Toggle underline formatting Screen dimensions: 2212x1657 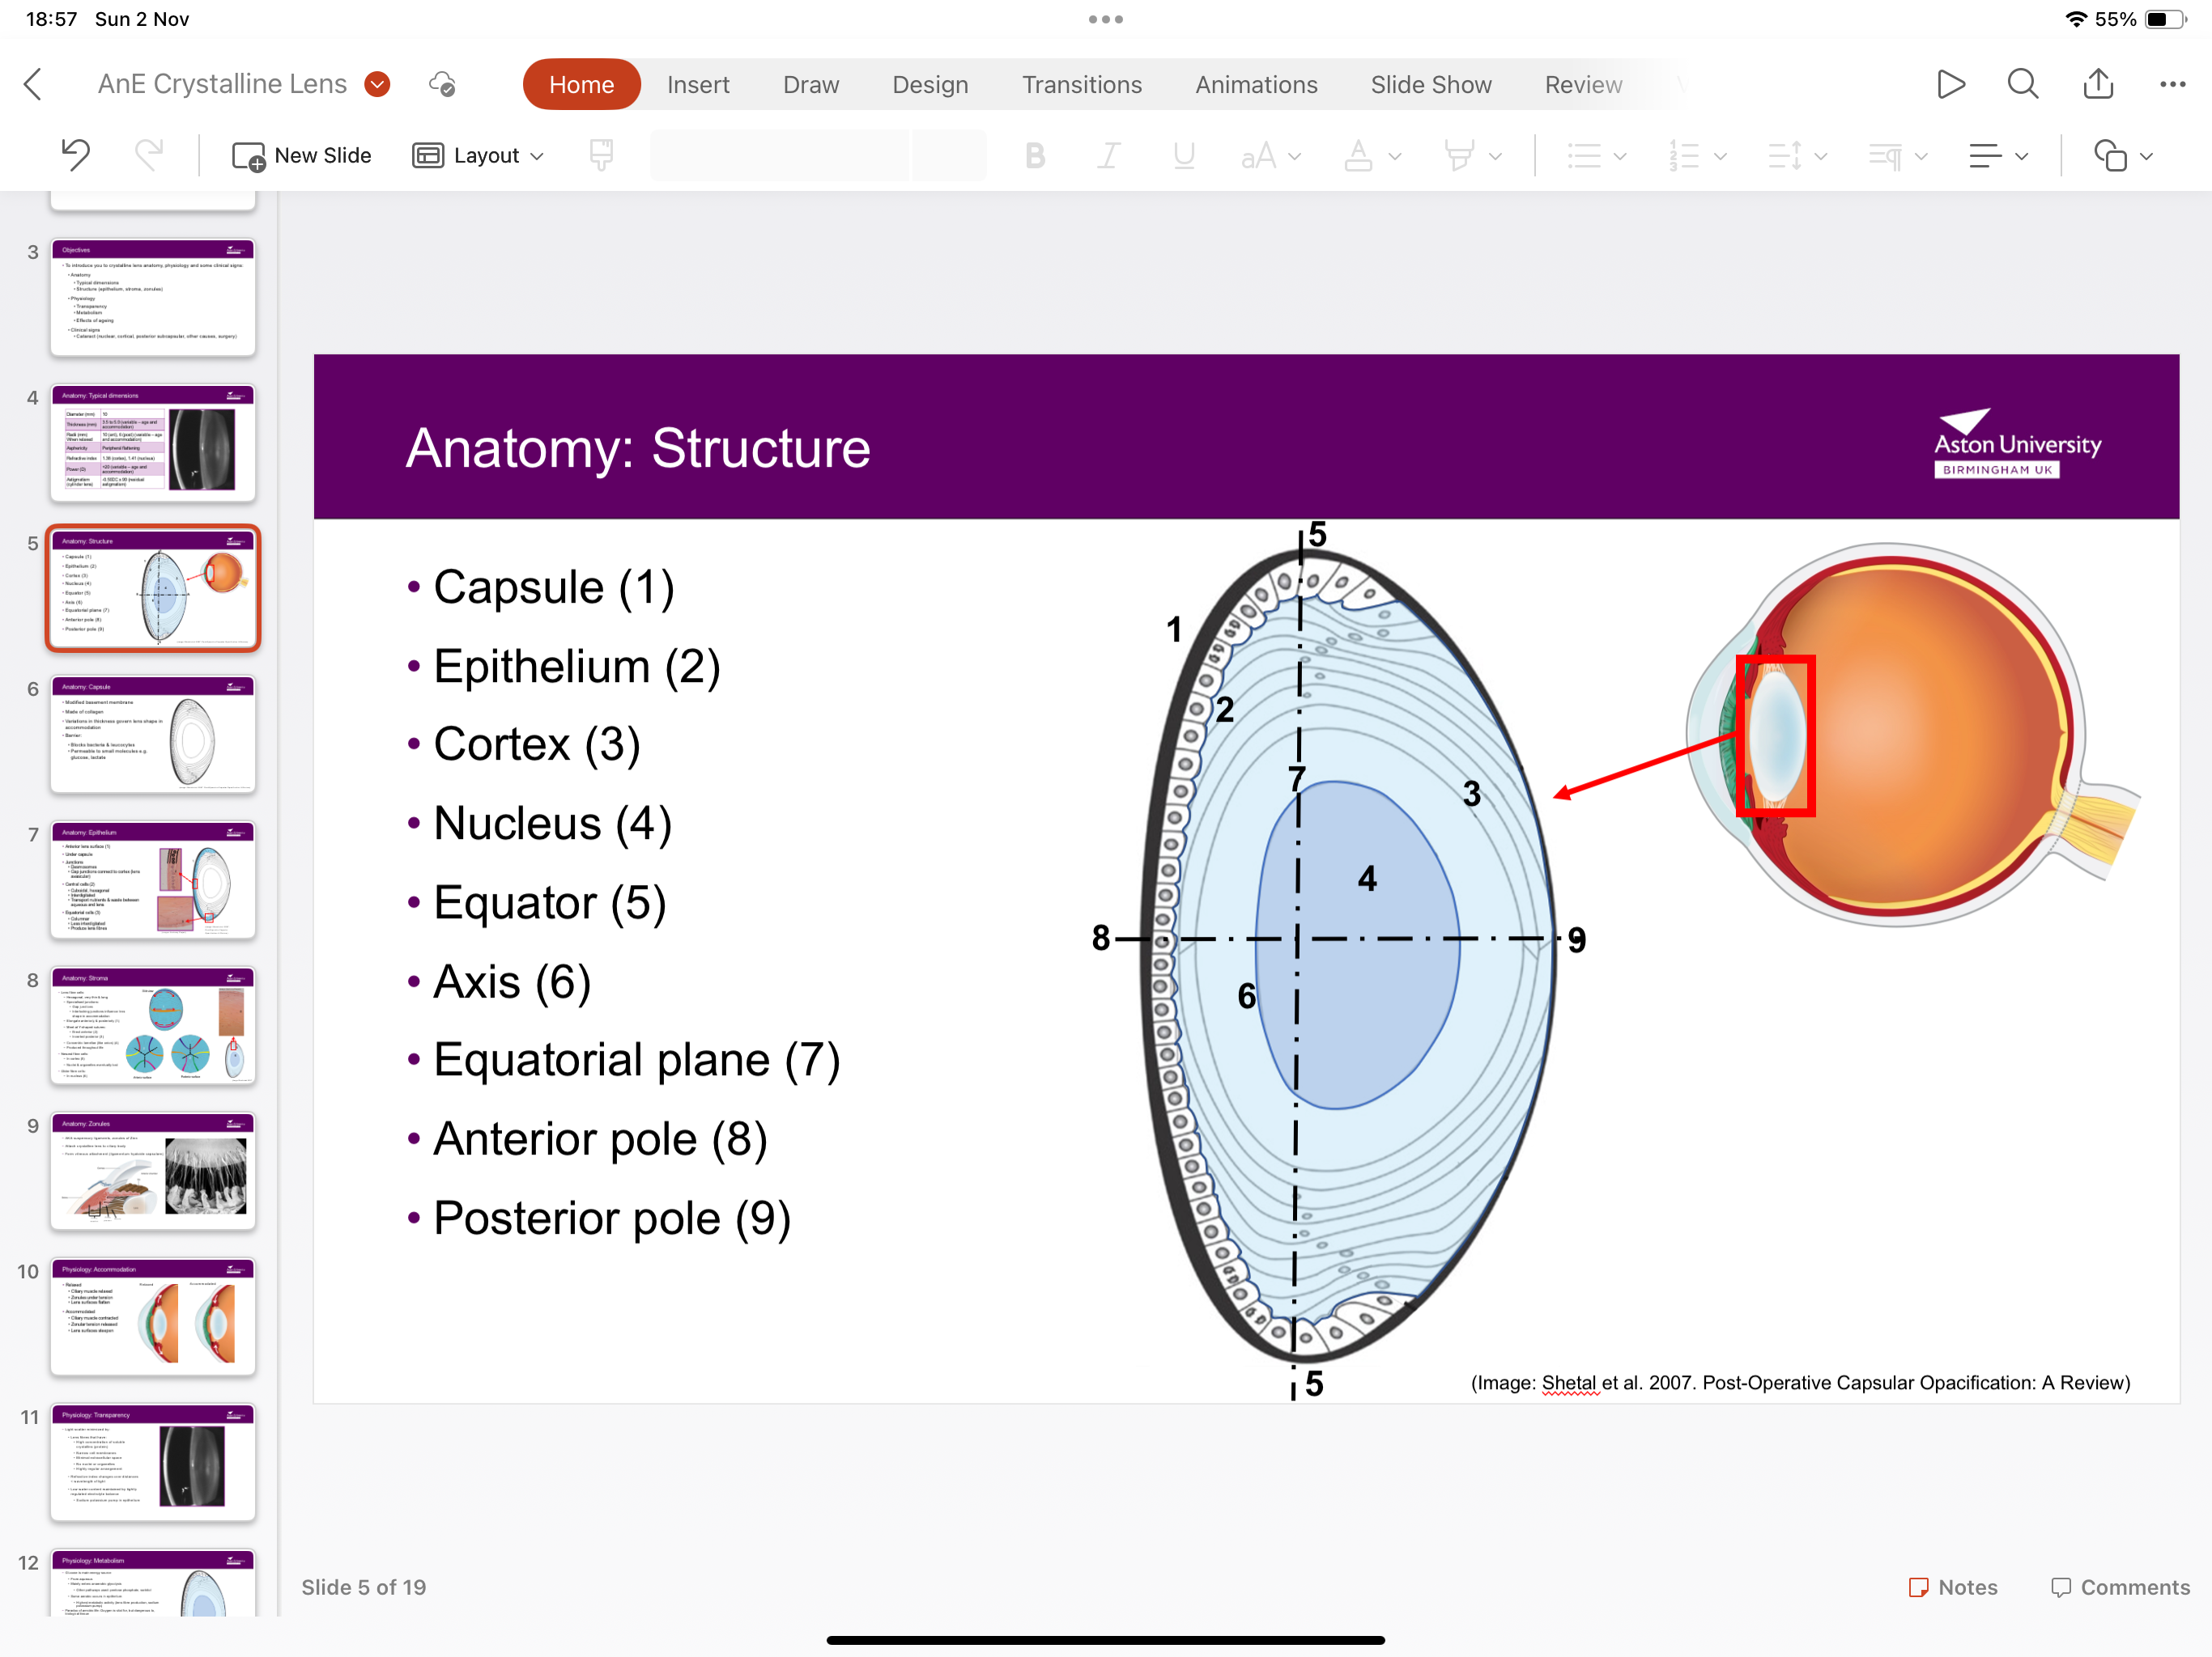coord(1183,156)
